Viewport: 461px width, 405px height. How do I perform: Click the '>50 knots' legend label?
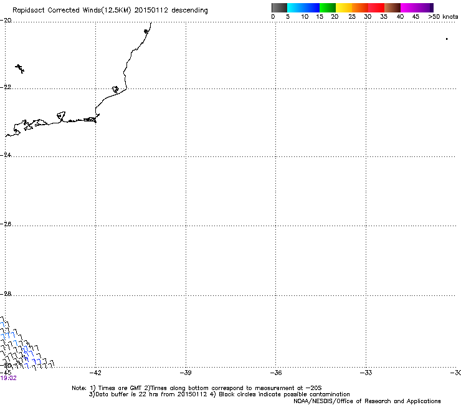click(x=443, y=17)
